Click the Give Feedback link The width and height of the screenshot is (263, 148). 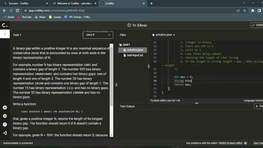point(258,143)
